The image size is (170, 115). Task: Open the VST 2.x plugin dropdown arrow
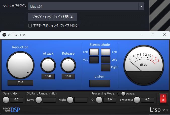coord(141,6)
